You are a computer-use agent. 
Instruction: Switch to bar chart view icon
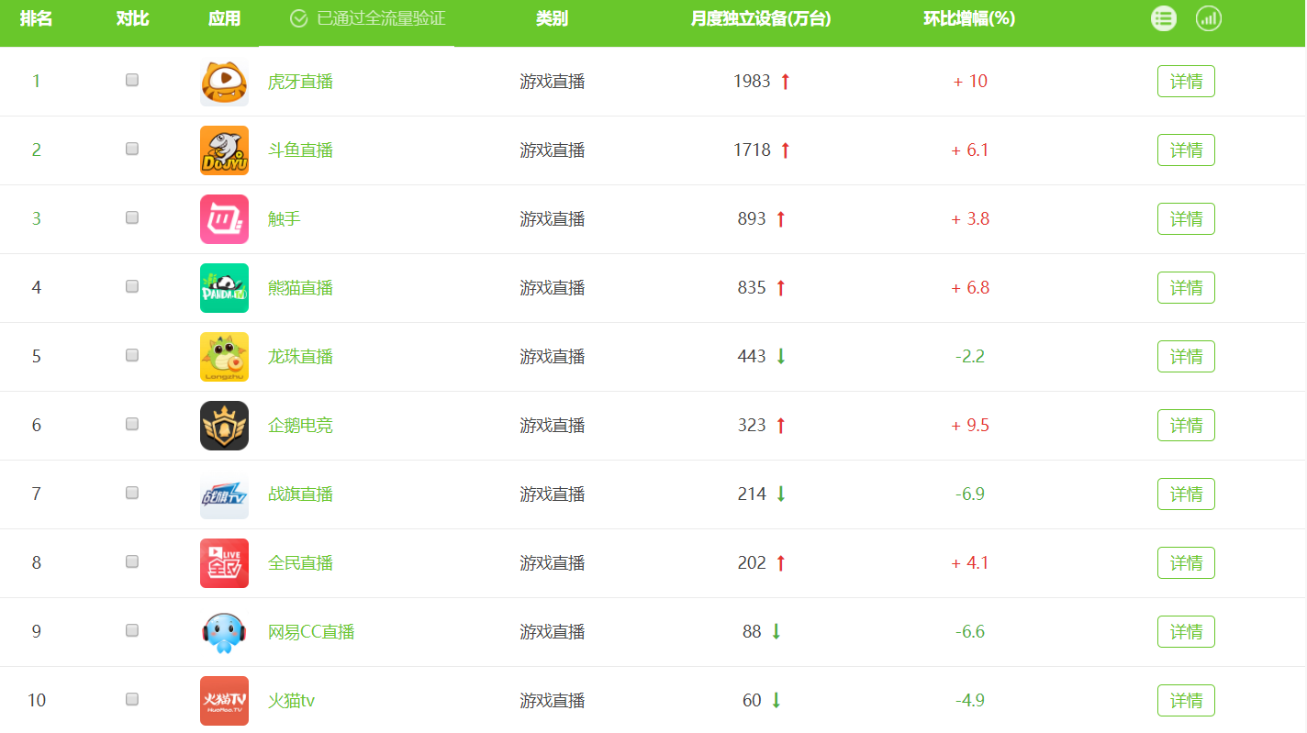point(1209,18)
